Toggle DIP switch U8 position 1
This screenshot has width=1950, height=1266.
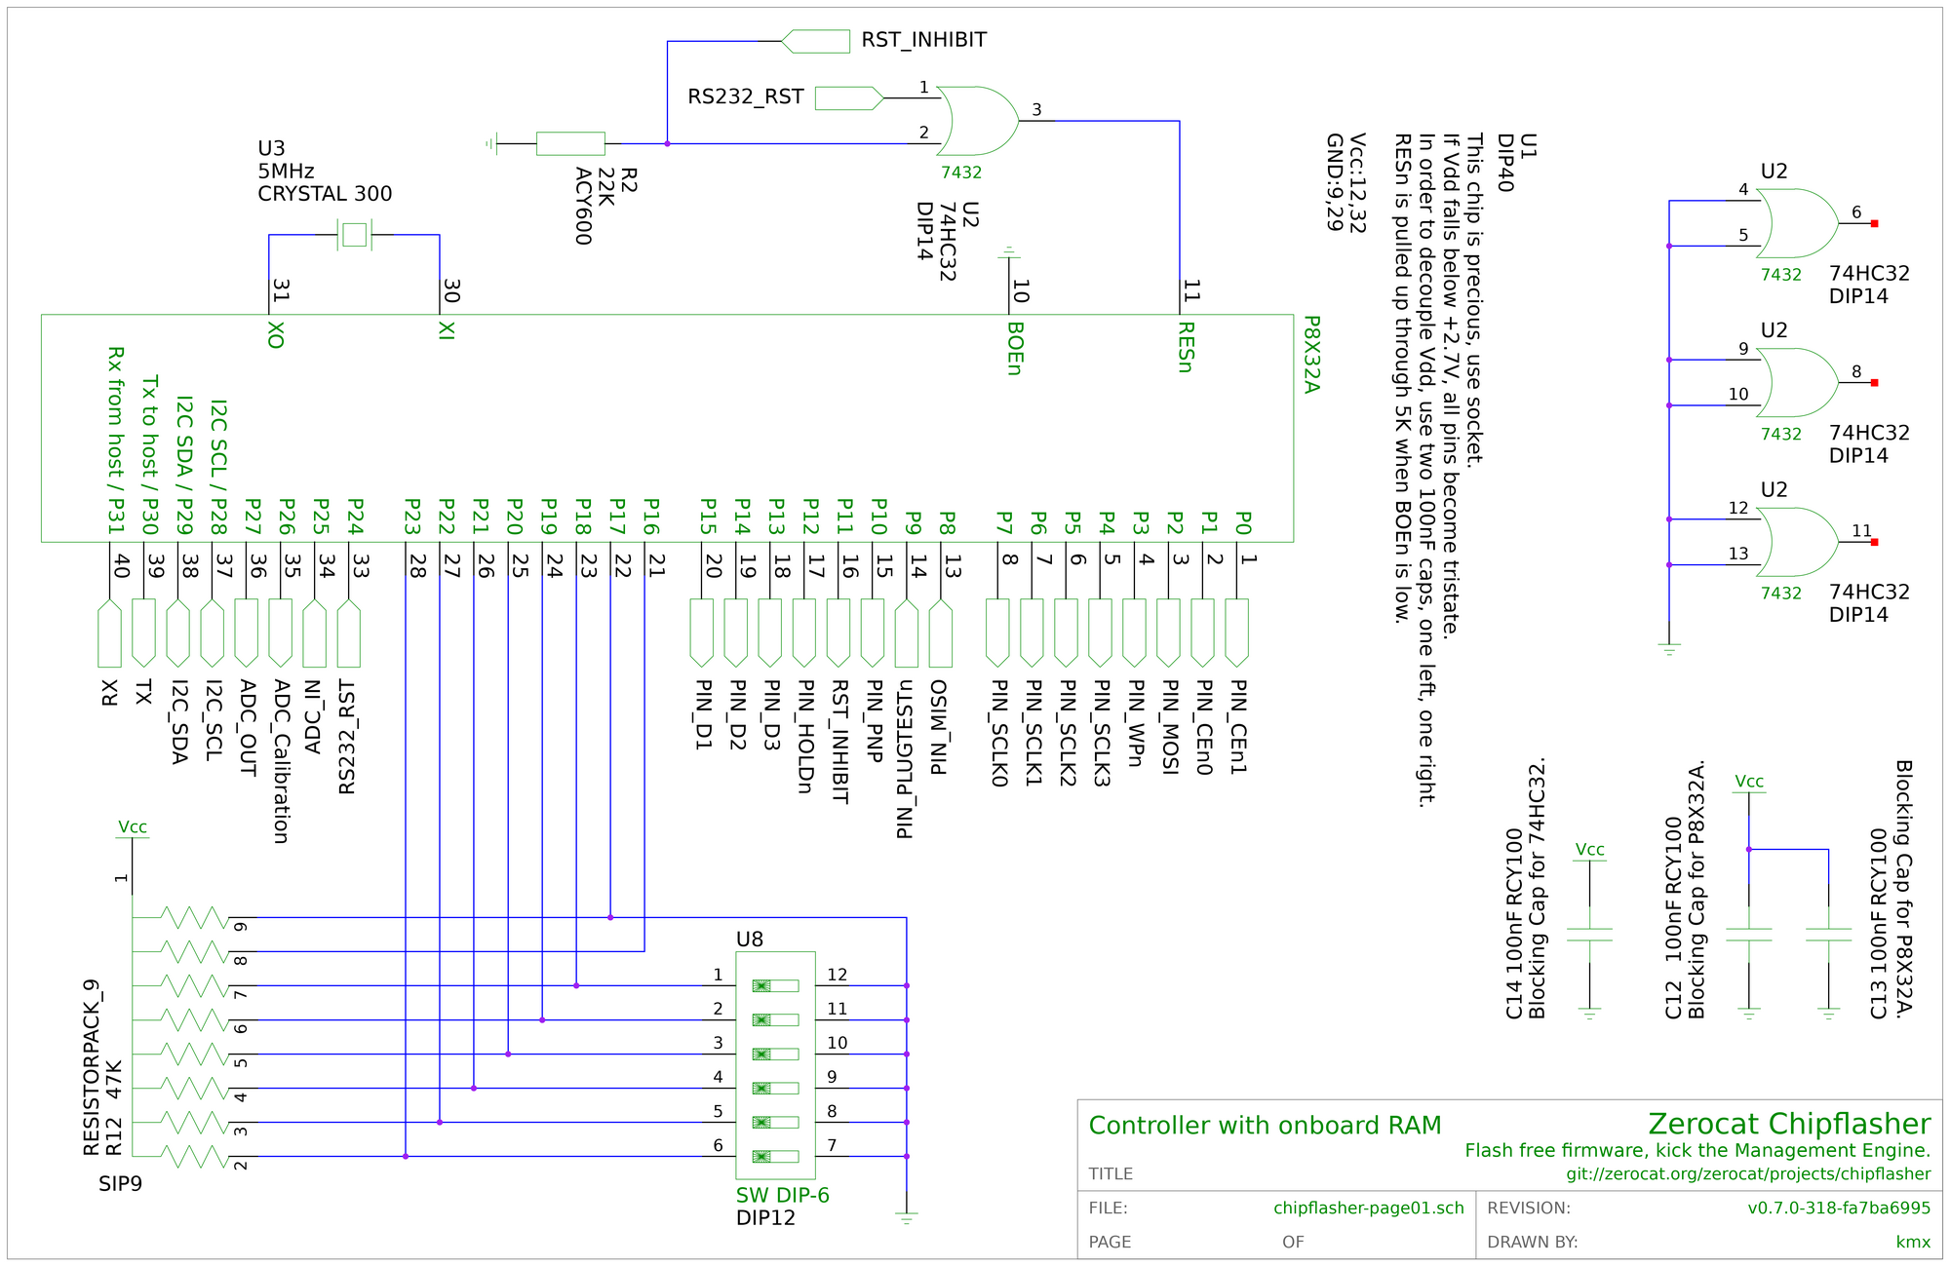click(775, 985)
